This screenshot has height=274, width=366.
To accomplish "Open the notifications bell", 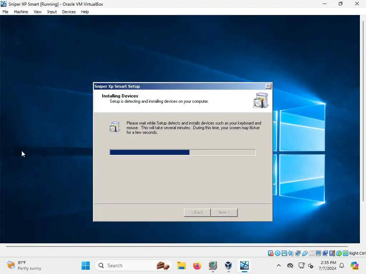I will [x=342, y=265].
